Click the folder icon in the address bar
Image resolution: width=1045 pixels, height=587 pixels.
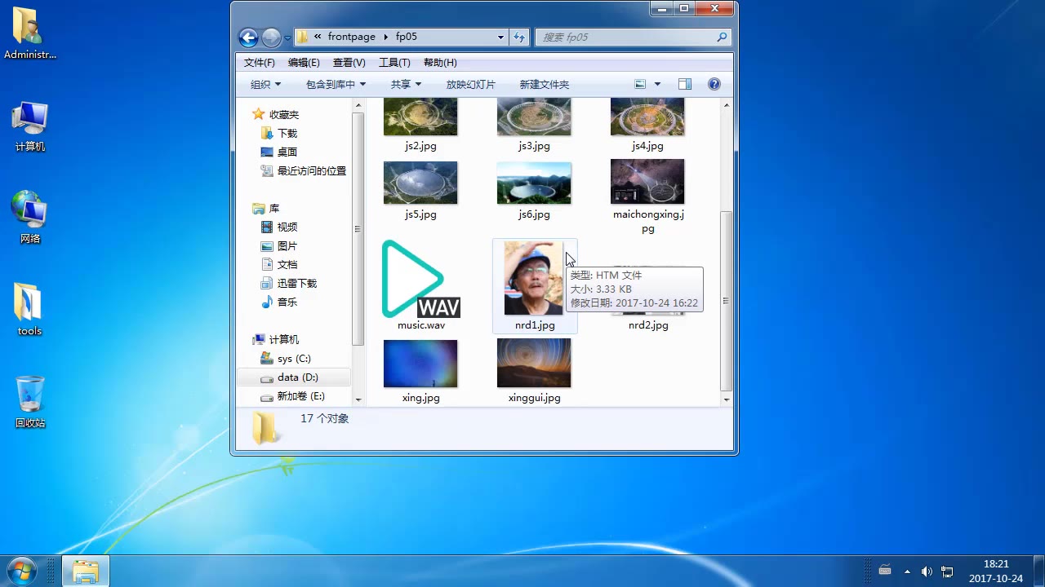(301, 37)
